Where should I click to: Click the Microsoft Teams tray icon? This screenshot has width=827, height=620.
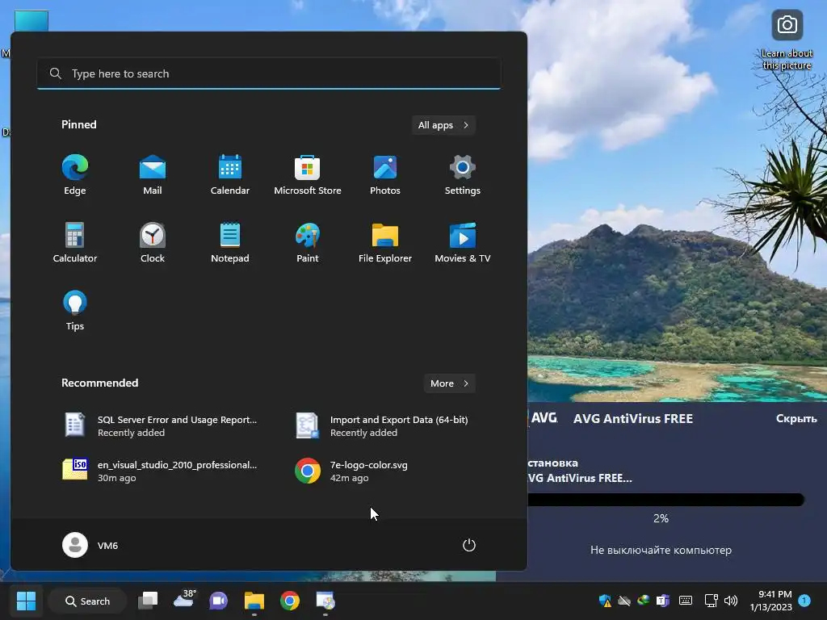pos(662,601)
